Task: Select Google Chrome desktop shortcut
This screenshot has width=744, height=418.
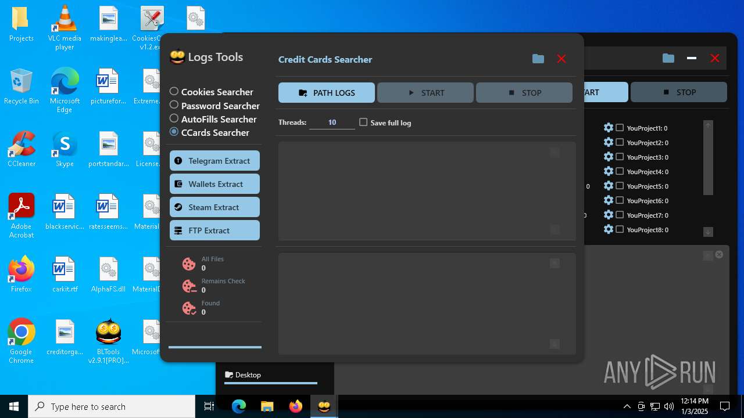Action: click(x=22, y=341)
